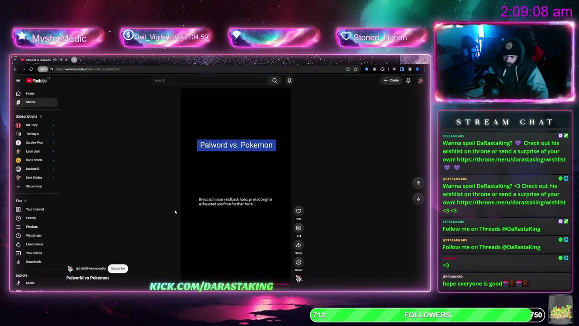Navigate back in the browser
The height and width of the screenshot is (326, 579).
[x=15, y=69]
